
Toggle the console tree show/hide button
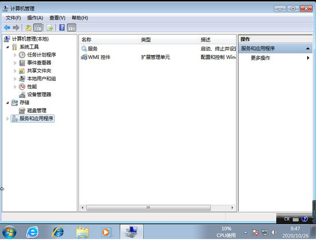(x=38, y=28)
